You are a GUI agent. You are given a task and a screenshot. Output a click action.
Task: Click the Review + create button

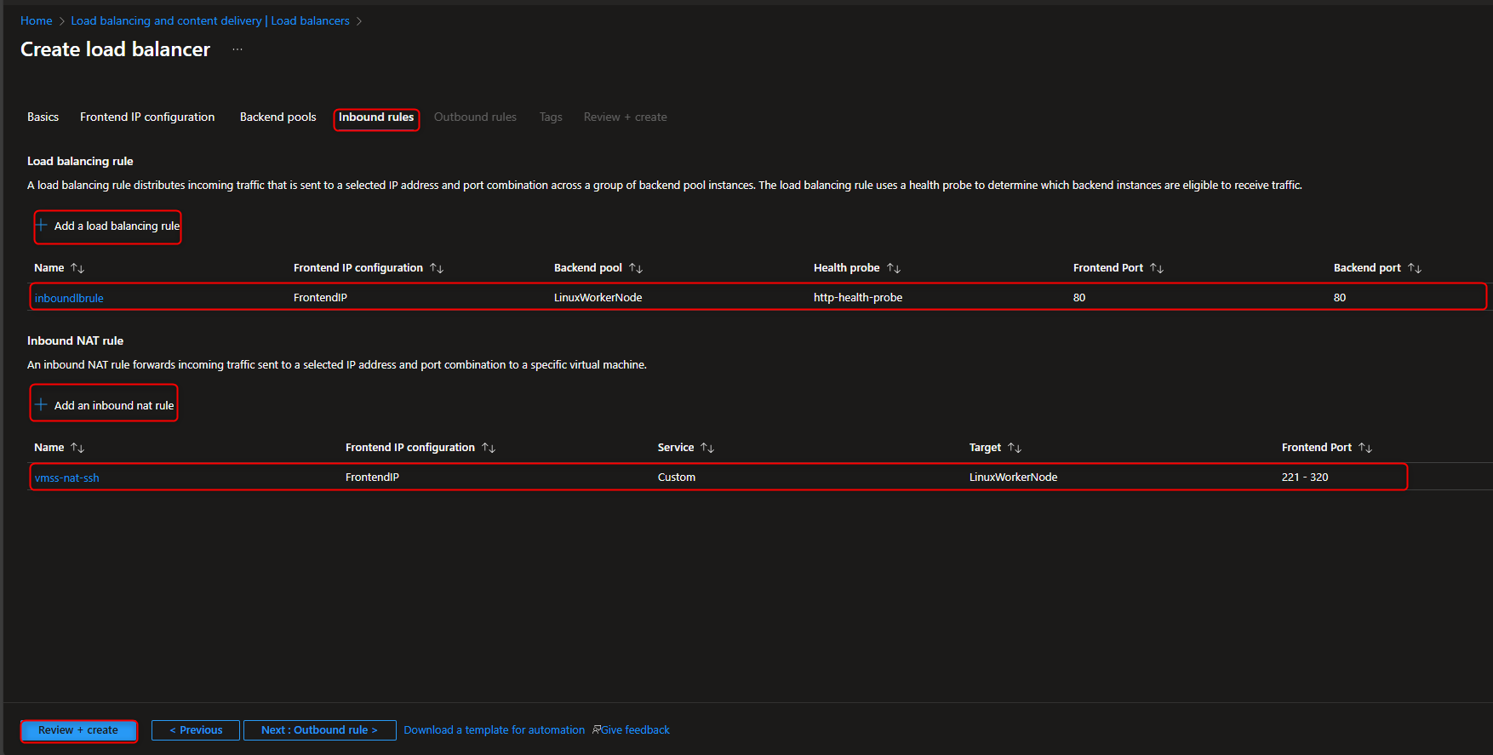pos(78,730)
